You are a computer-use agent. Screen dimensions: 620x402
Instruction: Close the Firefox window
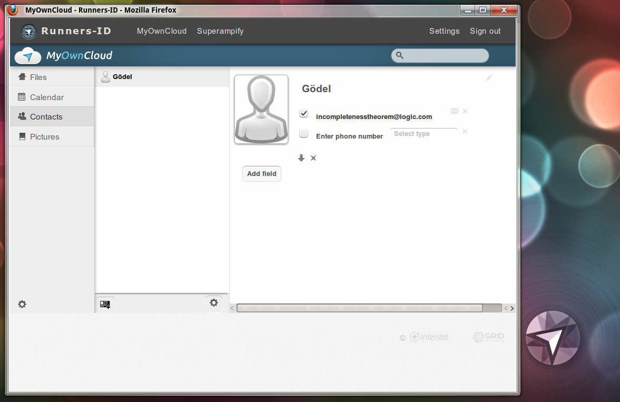tap(504, 11)
